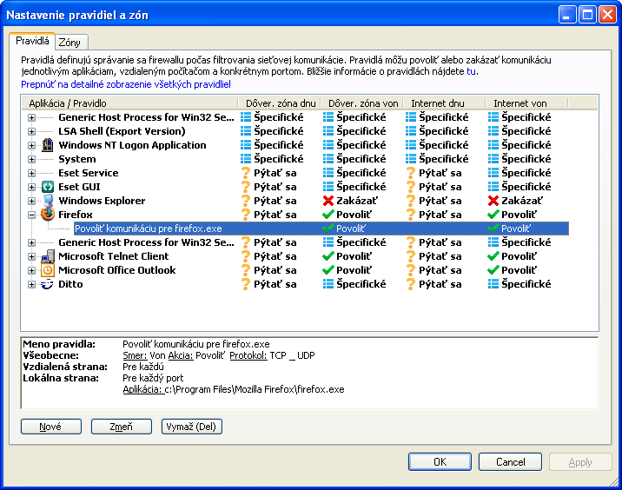Image resolution: width=622 pixels, height=490 pixels.
Task: Expand the Microsoft Office Outlook node
Action: pyautogui.click(x=32, y=270)
